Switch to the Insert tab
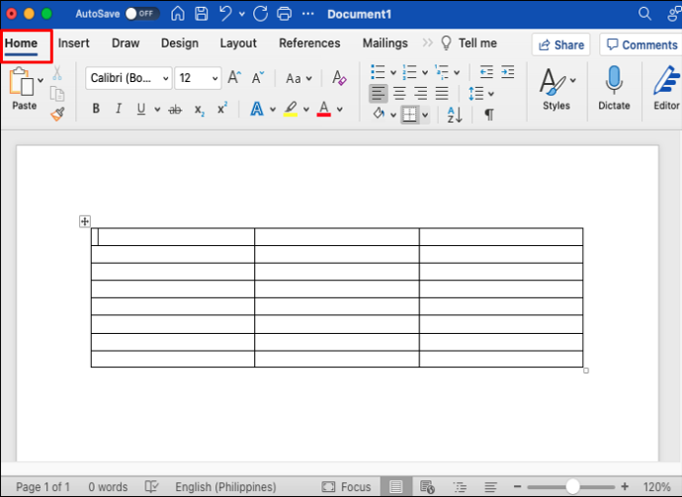The height and width of the screenshot is (497, 682). pos(73,43)
